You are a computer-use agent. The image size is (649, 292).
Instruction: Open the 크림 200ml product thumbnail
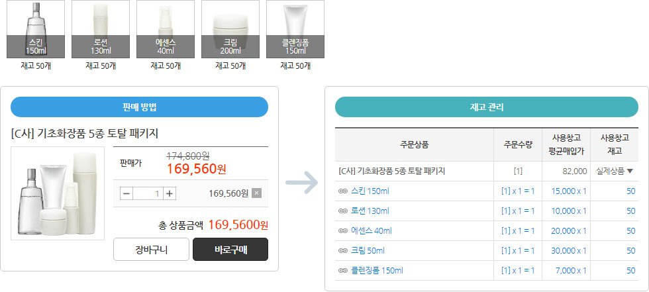click(230, 29)
